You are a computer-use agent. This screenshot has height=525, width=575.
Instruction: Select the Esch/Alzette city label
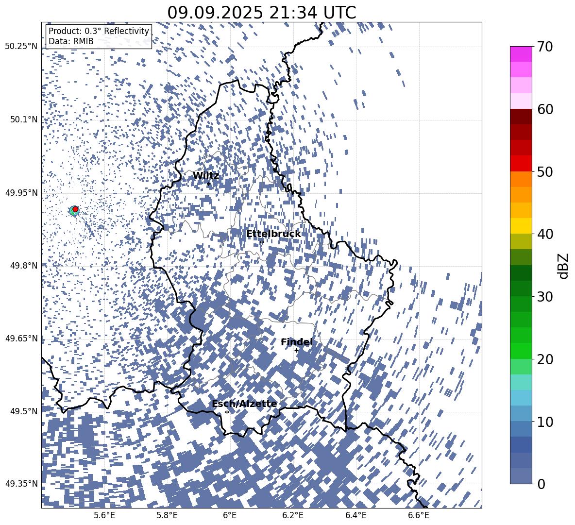tap(245, 404)
